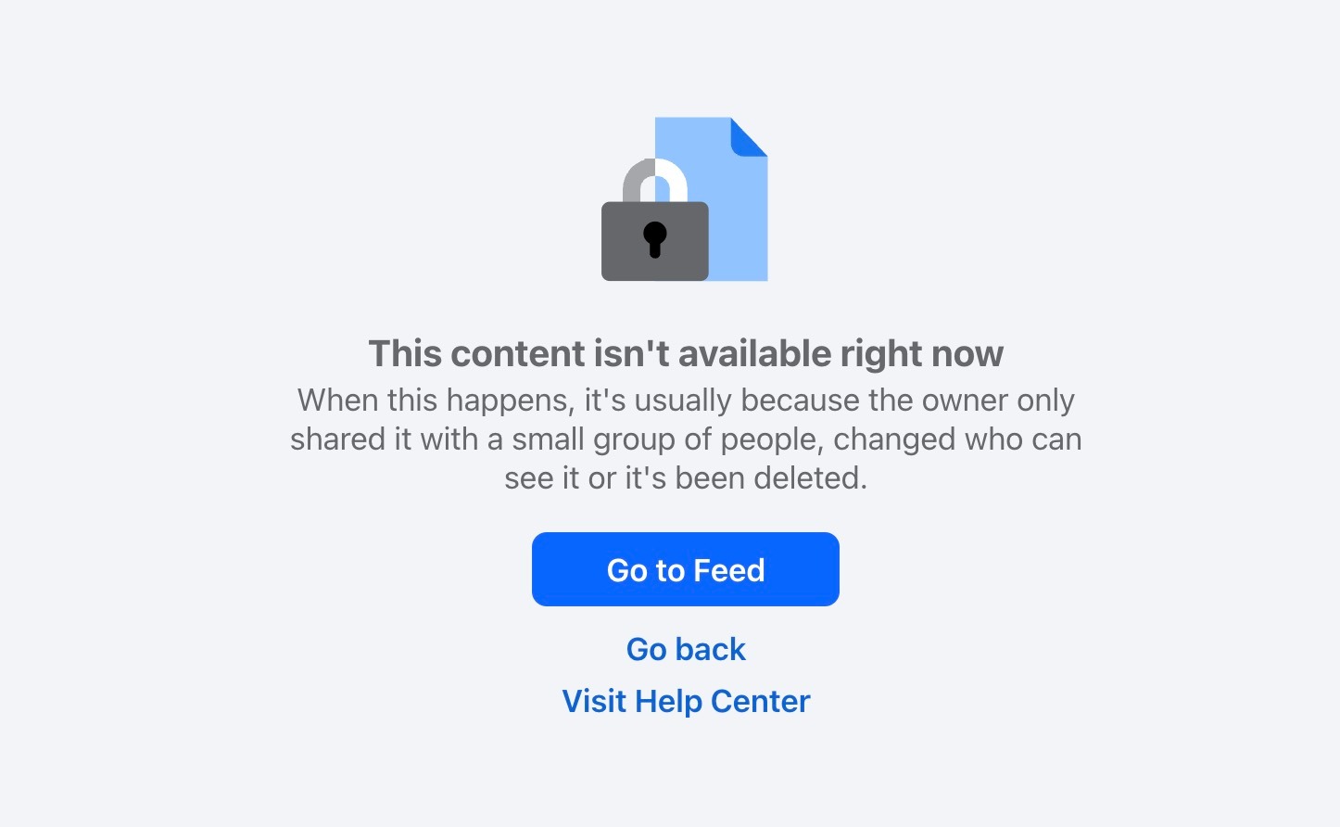Open the Visit Help Center link
This screenshot has width=1340, height=827.
click(x=686, y=701)
